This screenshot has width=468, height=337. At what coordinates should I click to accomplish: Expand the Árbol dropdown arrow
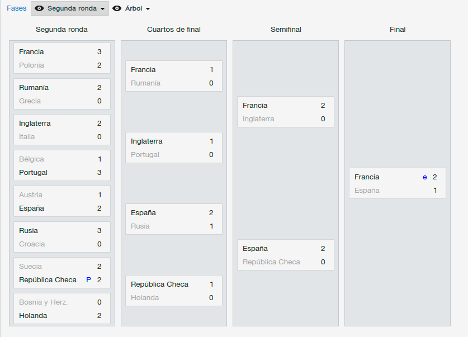(148, 8)
